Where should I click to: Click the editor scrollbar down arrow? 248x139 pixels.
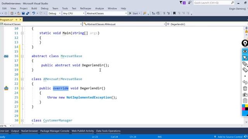click(x=246, y=122)
